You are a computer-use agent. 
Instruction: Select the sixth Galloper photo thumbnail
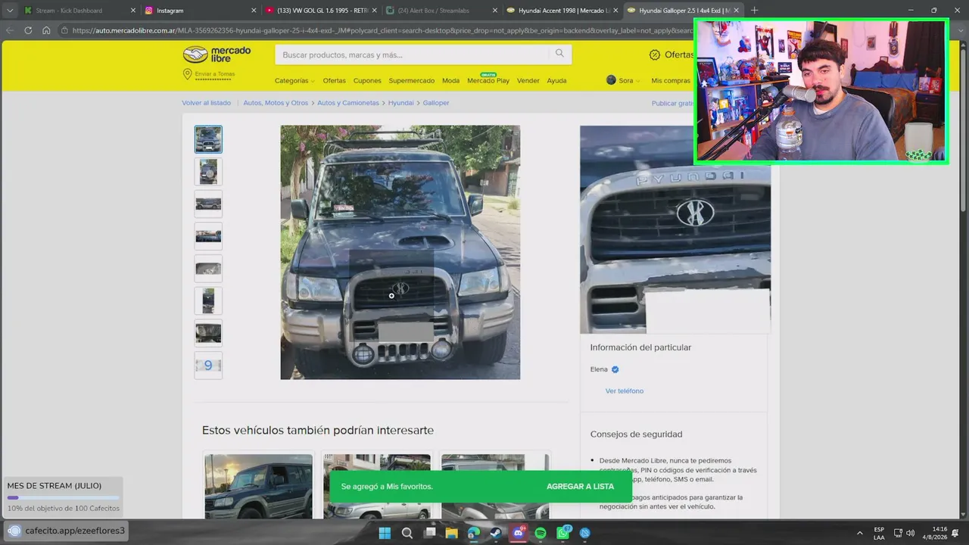coord(208,301)
